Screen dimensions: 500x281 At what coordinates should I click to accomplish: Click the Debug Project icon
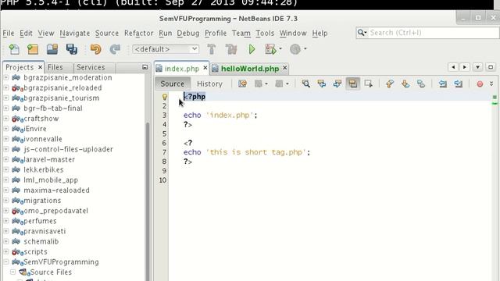pyautogui.click(x=270, y=49)
